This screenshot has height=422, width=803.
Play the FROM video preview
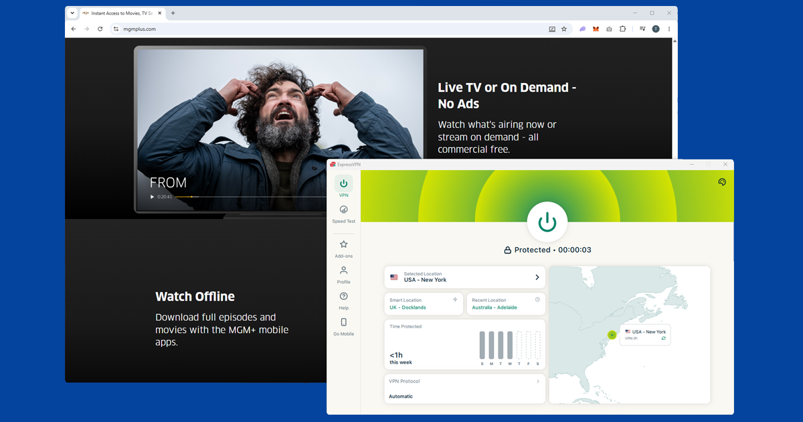[152, 197]
